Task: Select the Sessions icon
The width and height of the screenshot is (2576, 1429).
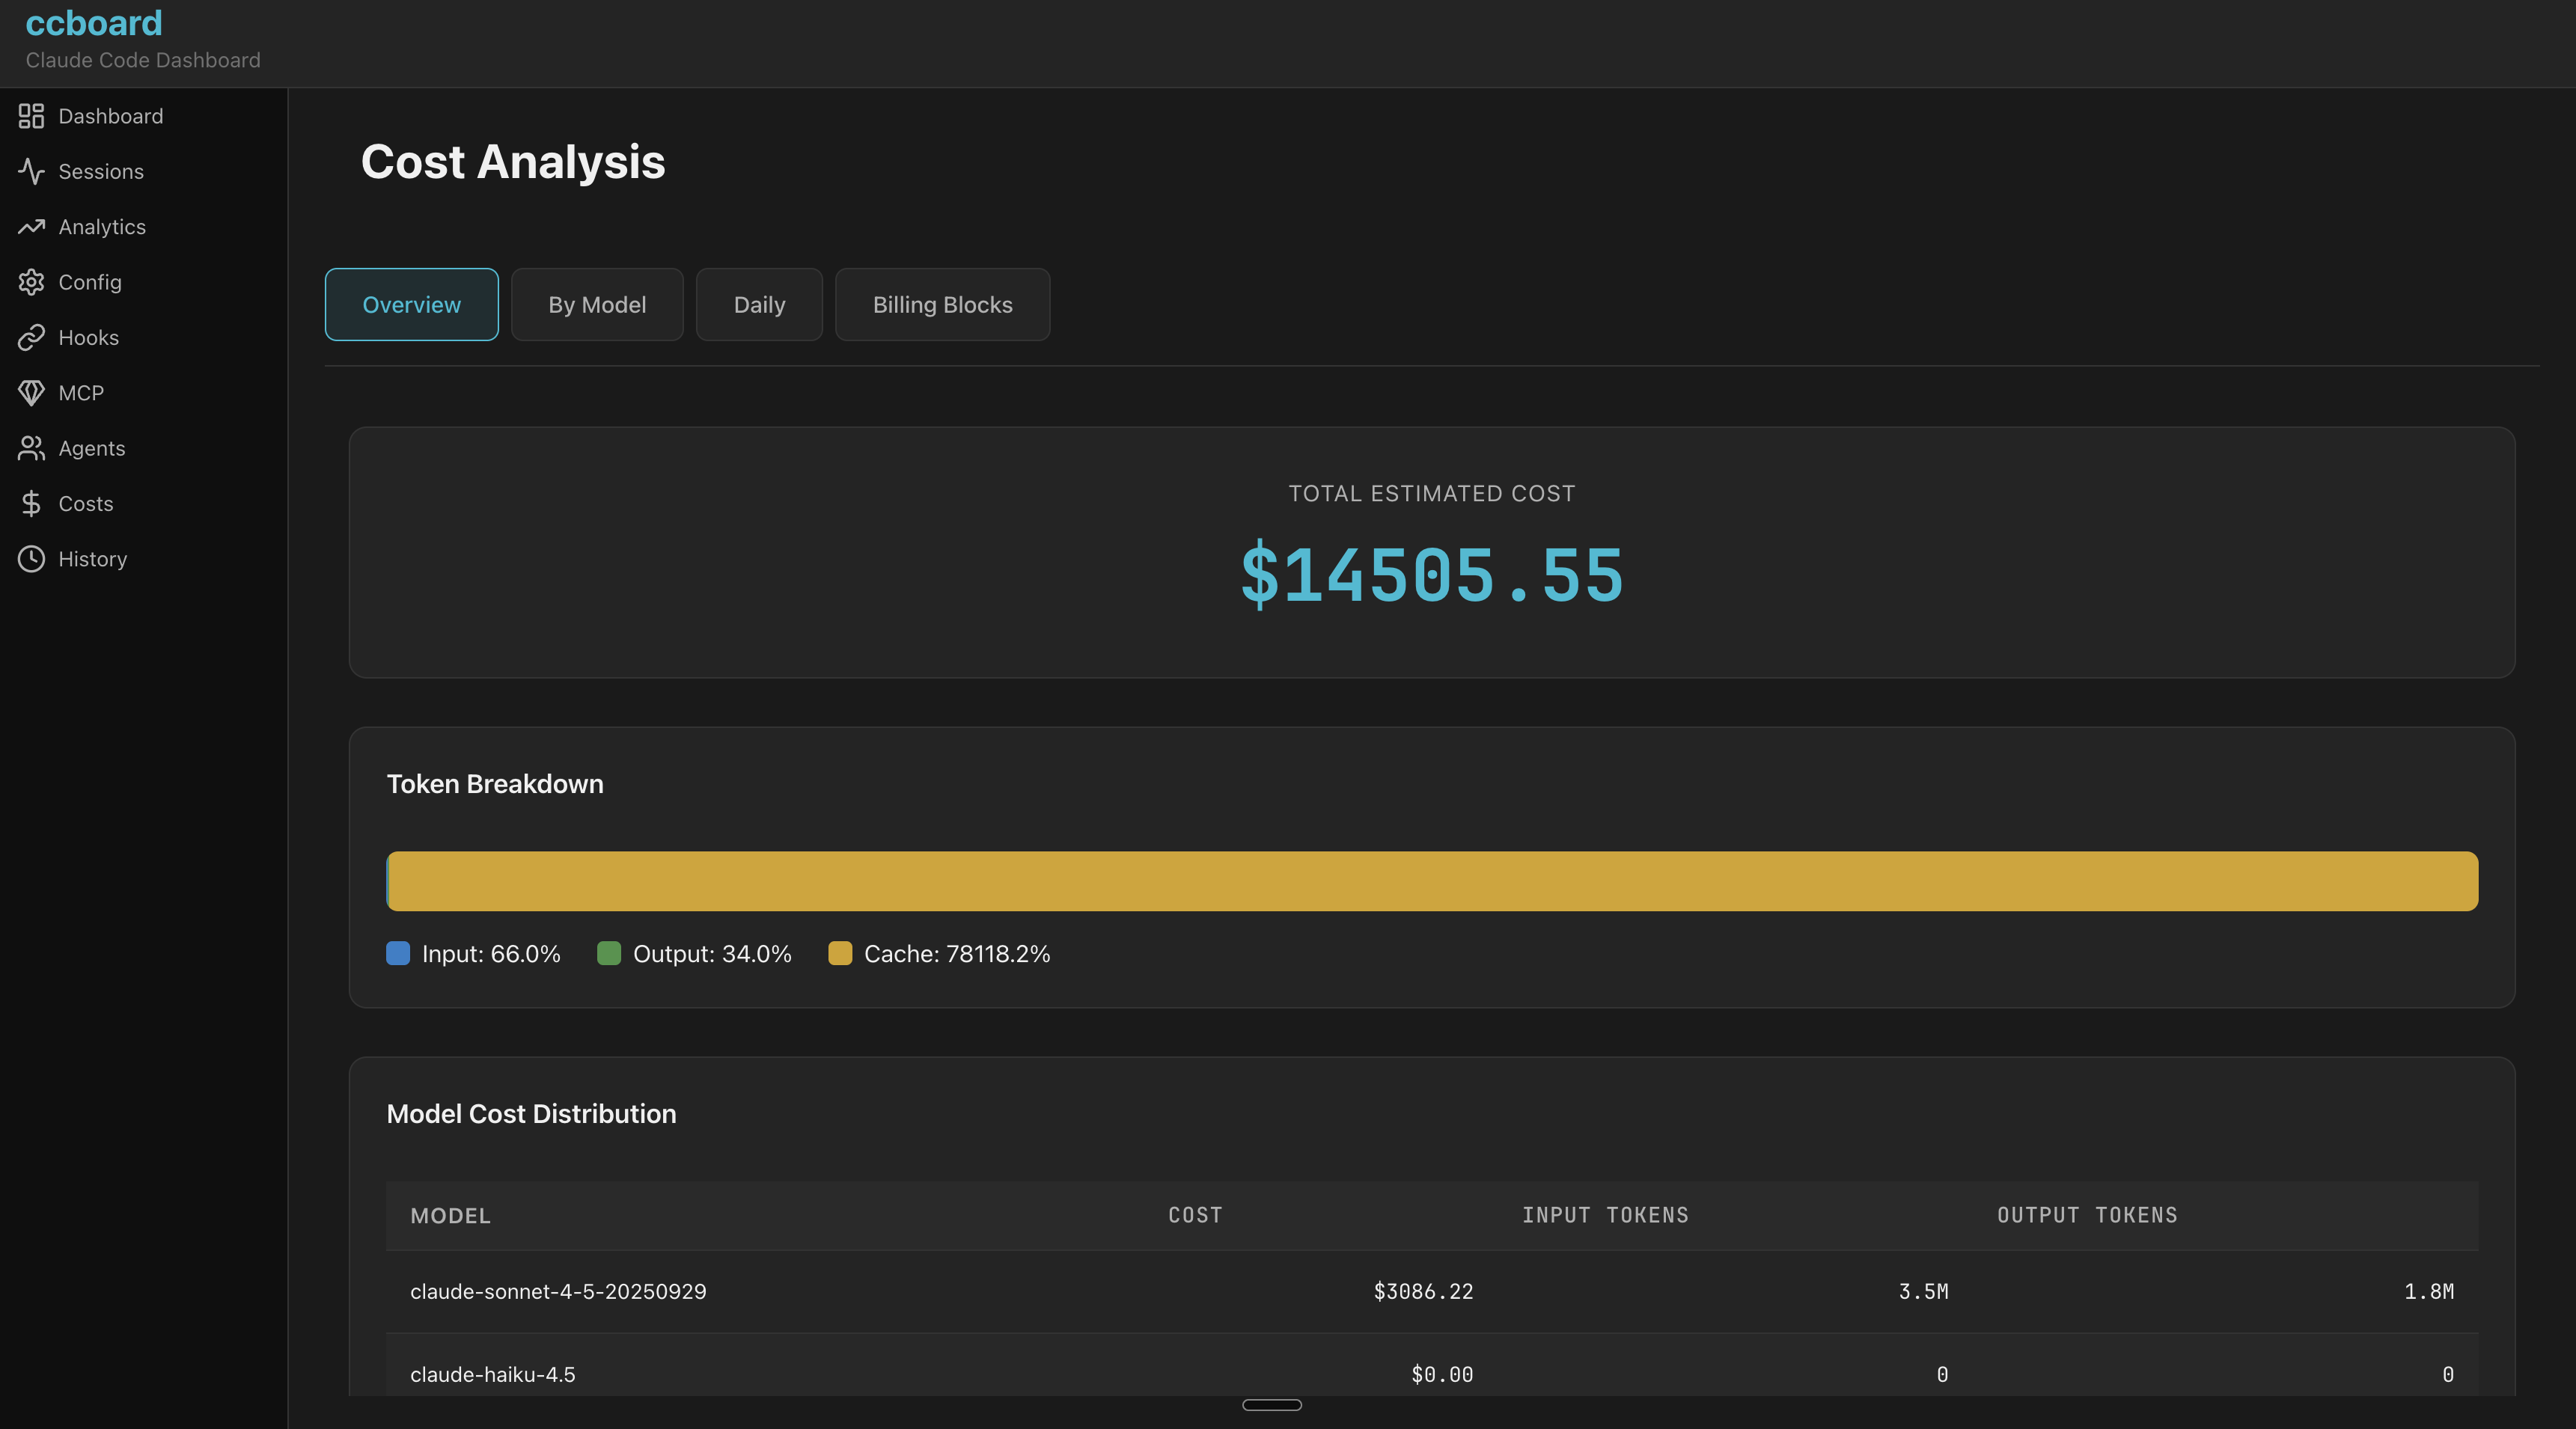Action: pos(31,171)
